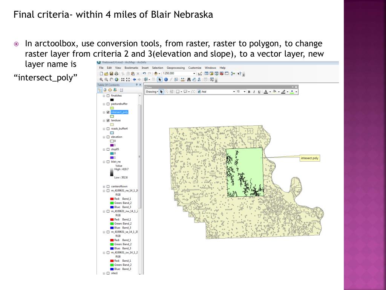The image size is (386, 290).
Task: Click the Print icon
Action: click(x=116, y=74)
